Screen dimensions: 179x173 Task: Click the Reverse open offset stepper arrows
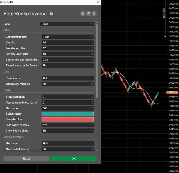click(92, 54)
